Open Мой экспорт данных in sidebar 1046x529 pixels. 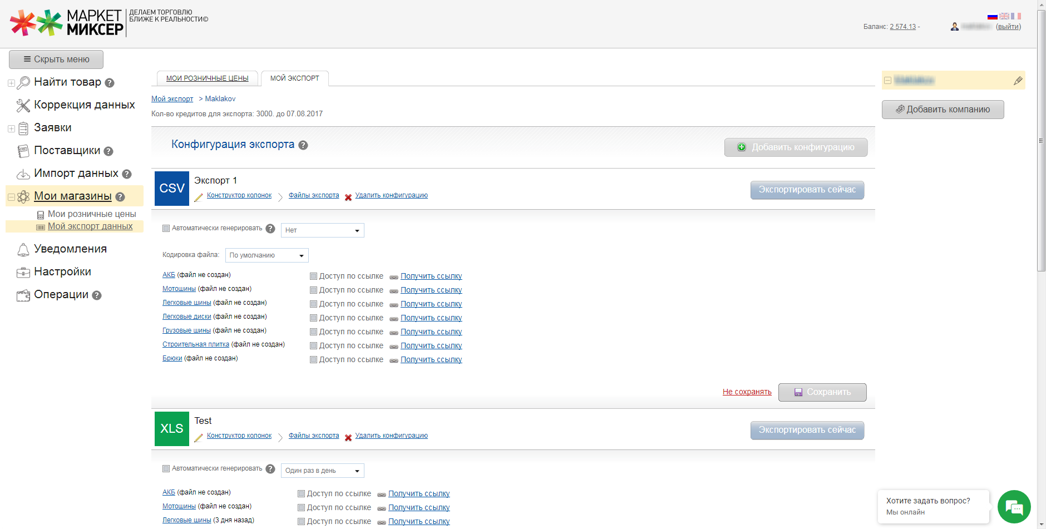(x=90, y=226)
